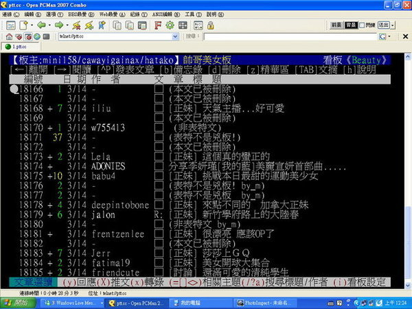Switch to 我的電腦 taskbar button
The width and height of the screenshot is (412, 309).
(201, 303)
